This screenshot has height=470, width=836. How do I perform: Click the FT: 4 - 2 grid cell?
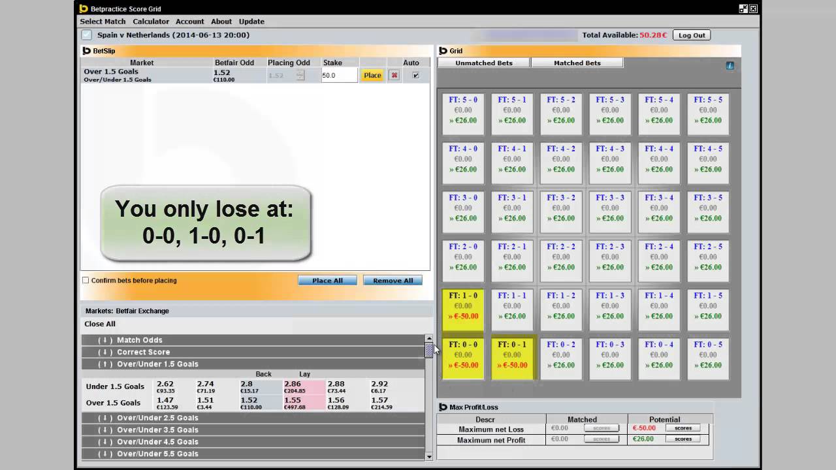[561, 163]
